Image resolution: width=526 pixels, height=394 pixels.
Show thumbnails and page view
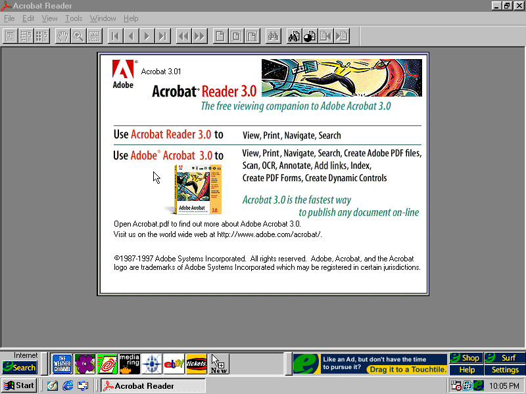(x=41, y=36)
